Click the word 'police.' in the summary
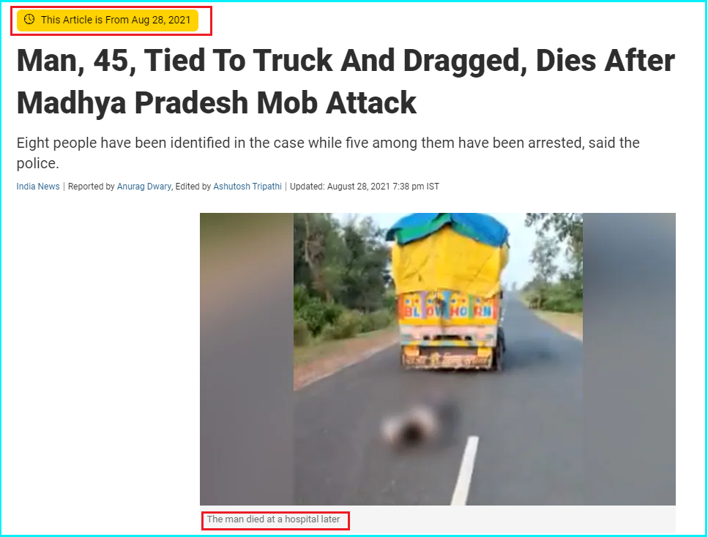Viewport: 708px width, 537px height. 38,163
